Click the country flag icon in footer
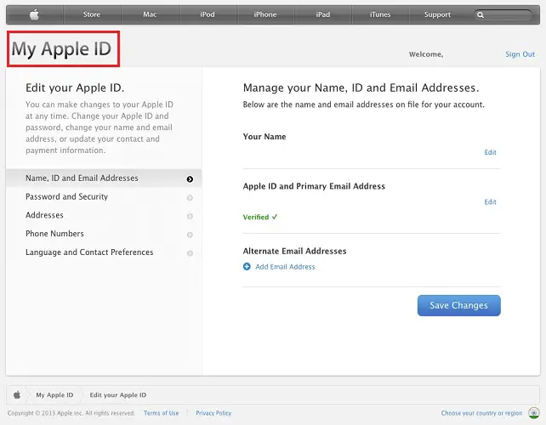The height and width of the screenshot is (425, 546). coord(534,413)
